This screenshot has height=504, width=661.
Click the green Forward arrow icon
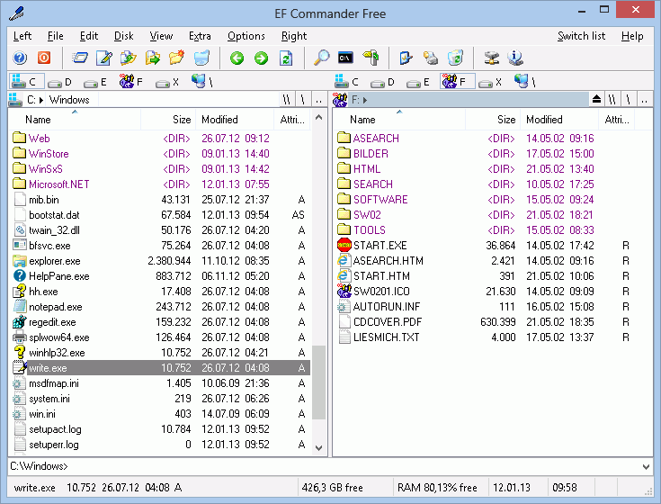click(x=262, y=58)
